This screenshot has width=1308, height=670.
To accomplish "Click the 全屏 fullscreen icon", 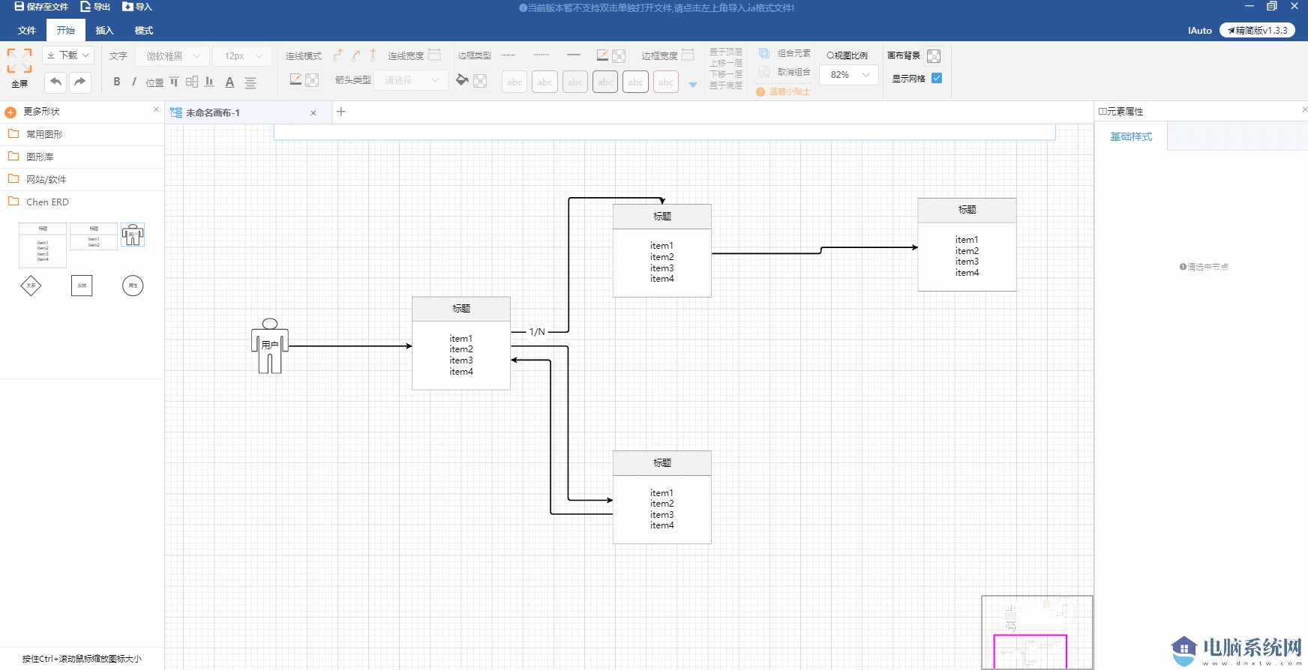I will (19, 61).
